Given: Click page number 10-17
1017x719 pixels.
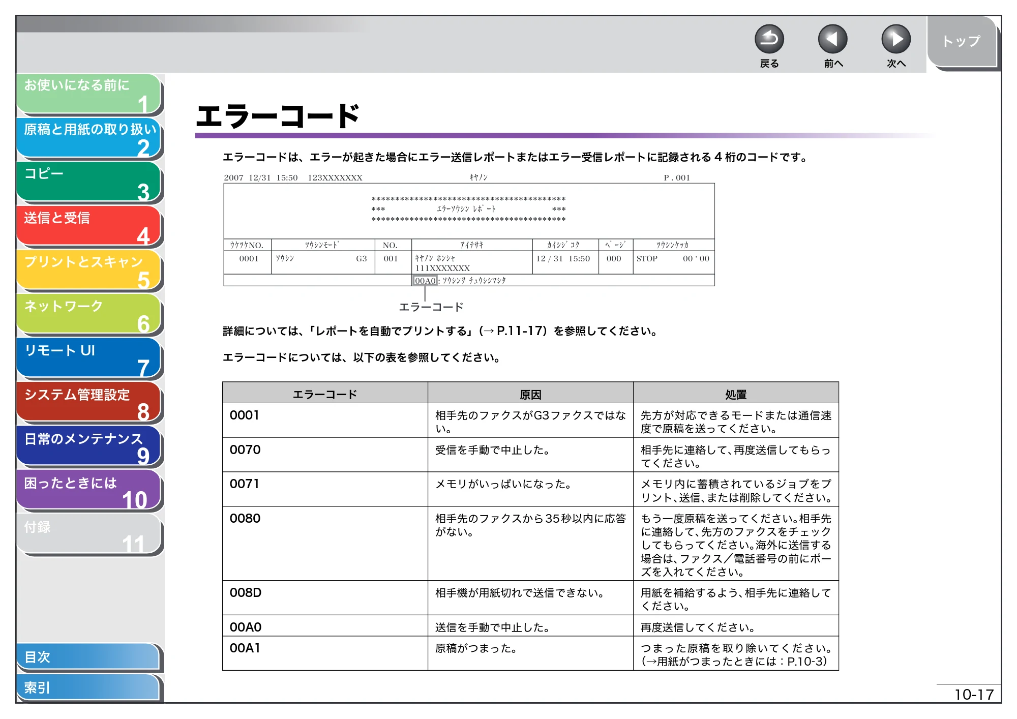Looking at the screenshot, I should click(x=974, y=695).
